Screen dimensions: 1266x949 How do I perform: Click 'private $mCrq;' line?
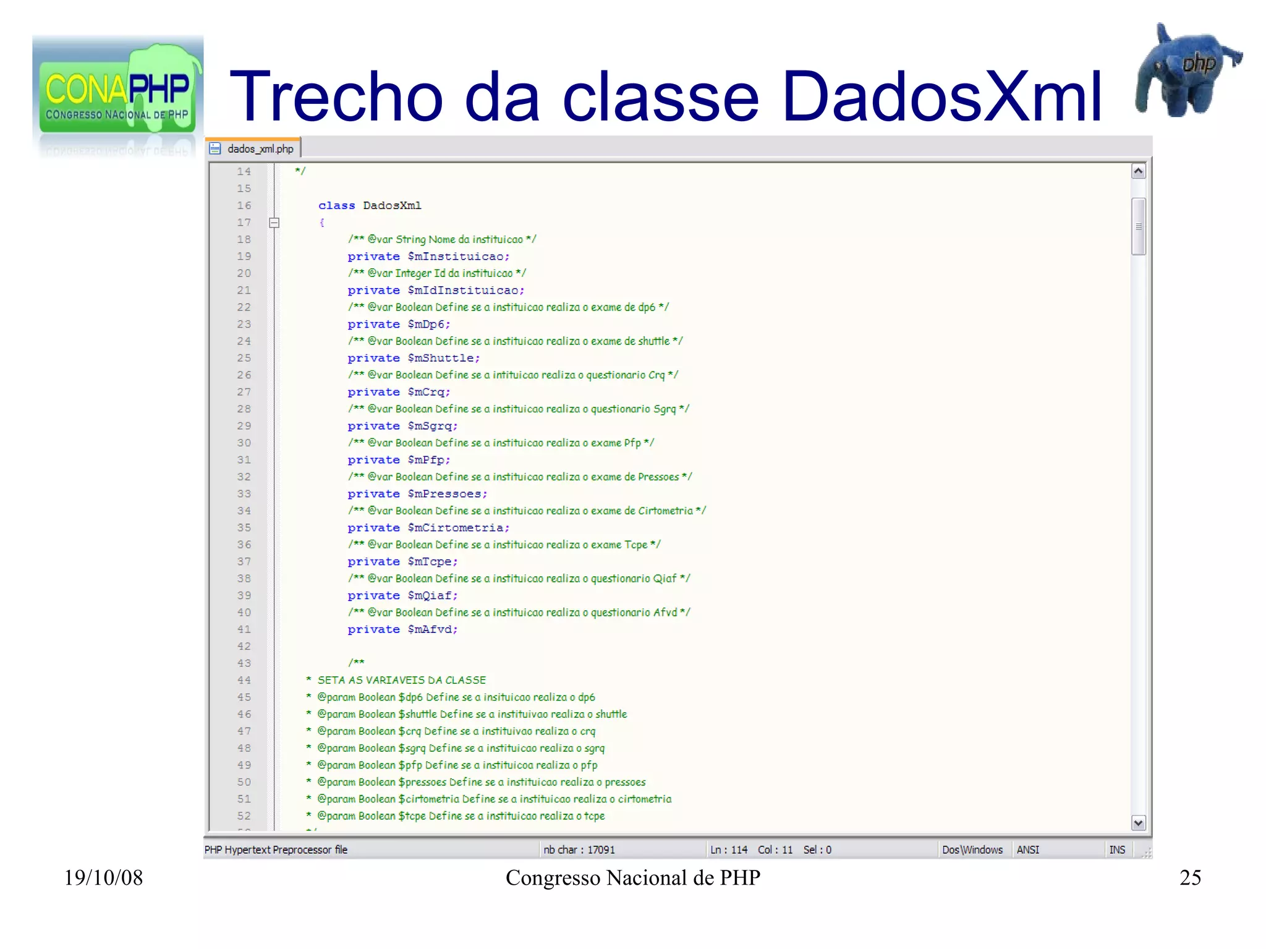(399, 392)
